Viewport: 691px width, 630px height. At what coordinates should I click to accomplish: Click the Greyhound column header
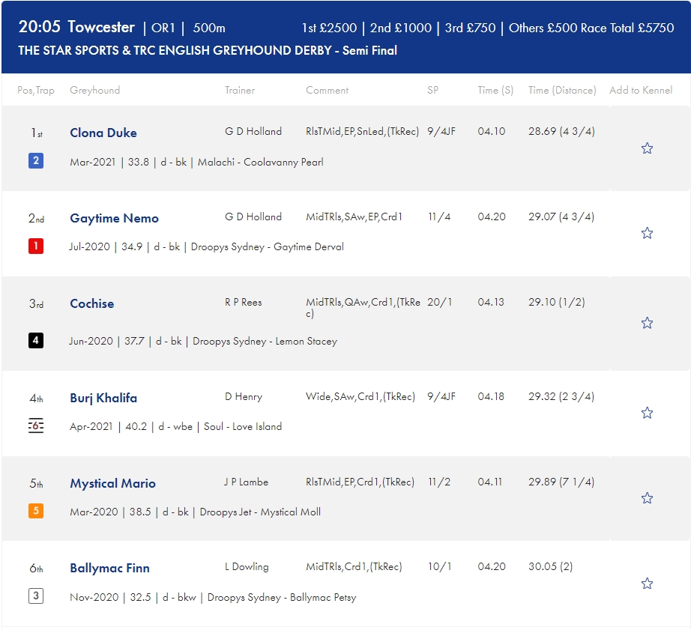tap(94, 91)
